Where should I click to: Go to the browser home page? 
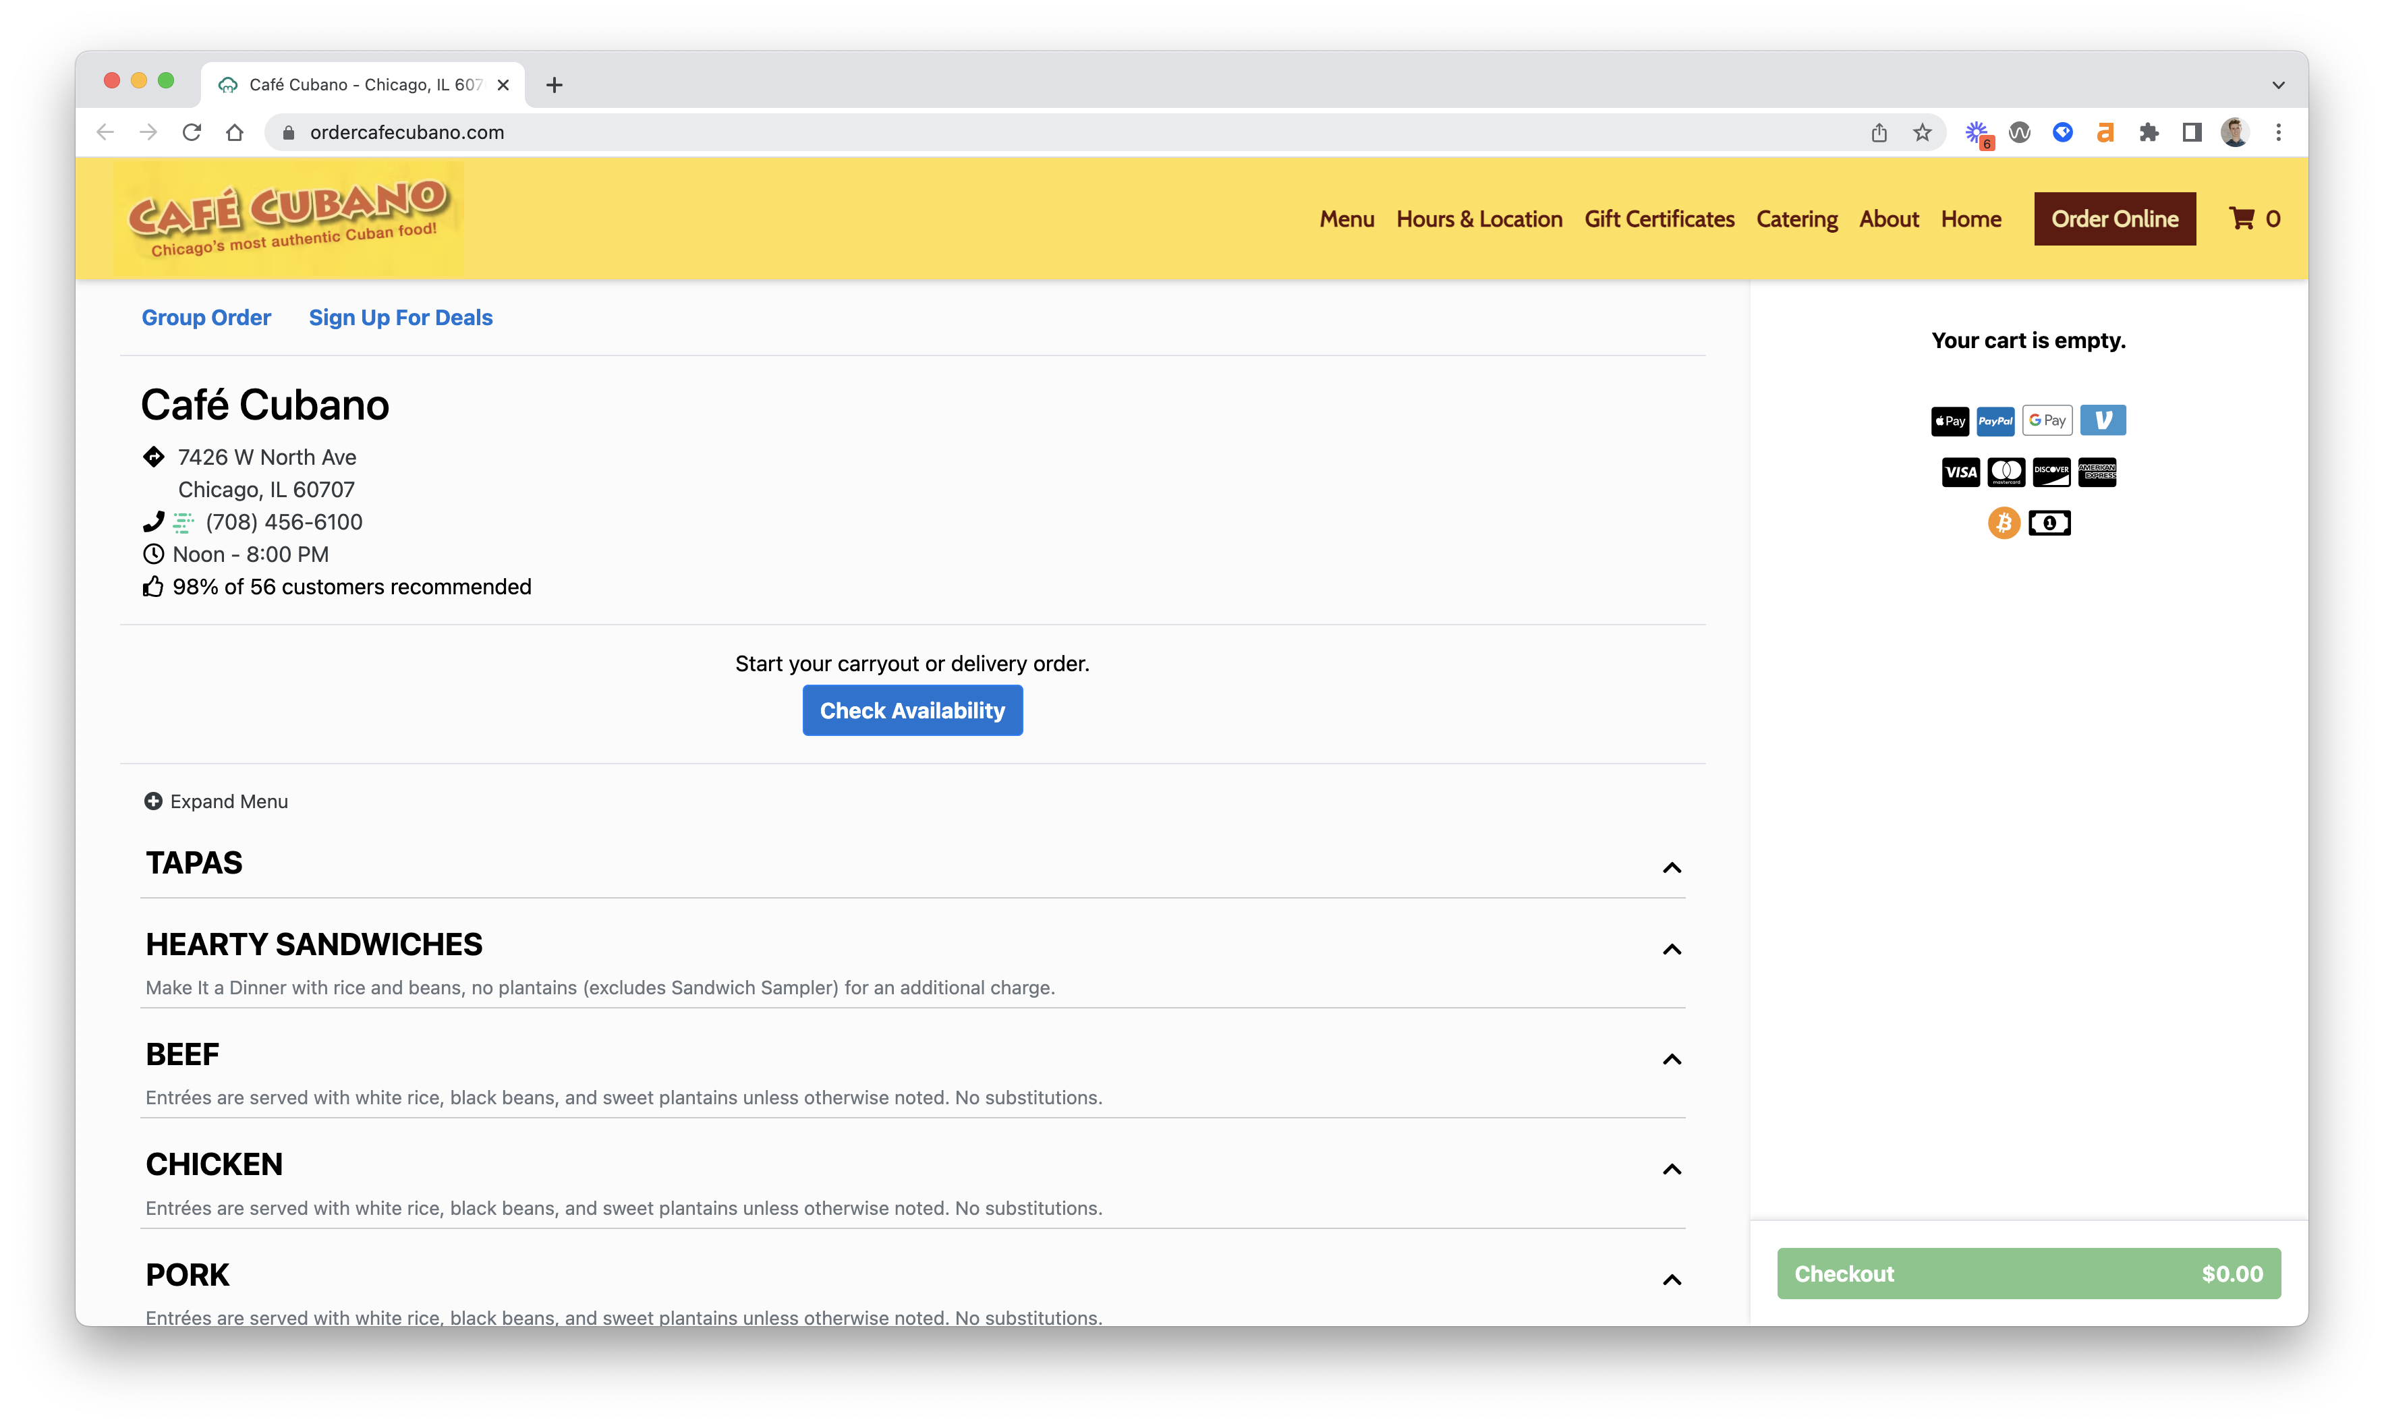pyautogui.click(x=235, y=133)
